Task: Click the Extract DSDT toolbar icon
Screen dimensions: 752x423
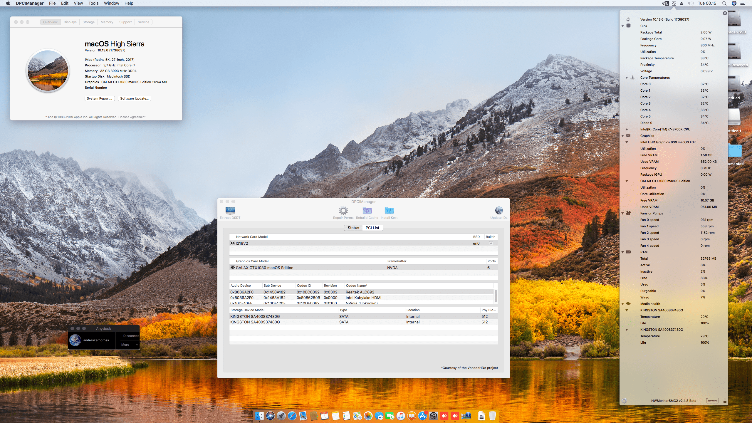Action: point(230,210)
